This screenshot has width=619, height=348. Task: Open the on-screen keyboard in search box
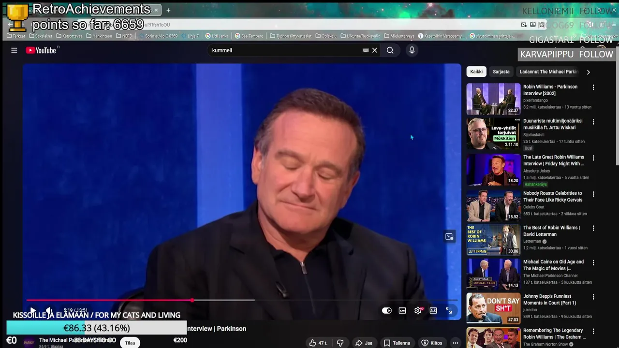pos(366,50)
